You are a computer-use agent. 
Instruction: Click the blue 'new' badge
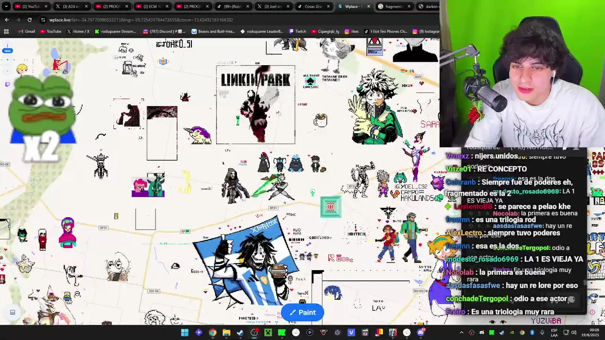pyautogui.click(x=8, y=51)
